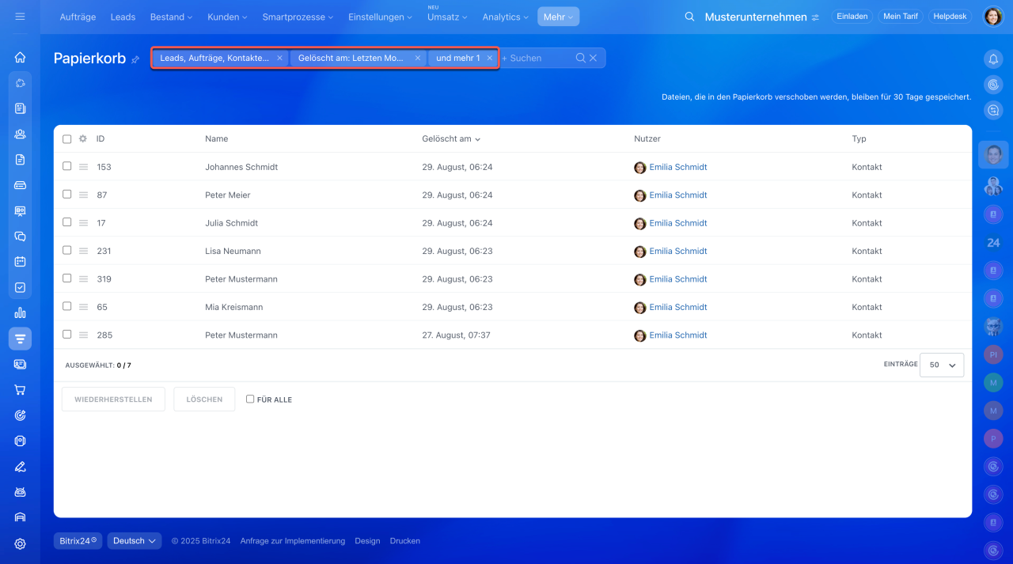Screen dimensions: 1013x564
Task: Click the Suchen filter search field
Action: 537,58
